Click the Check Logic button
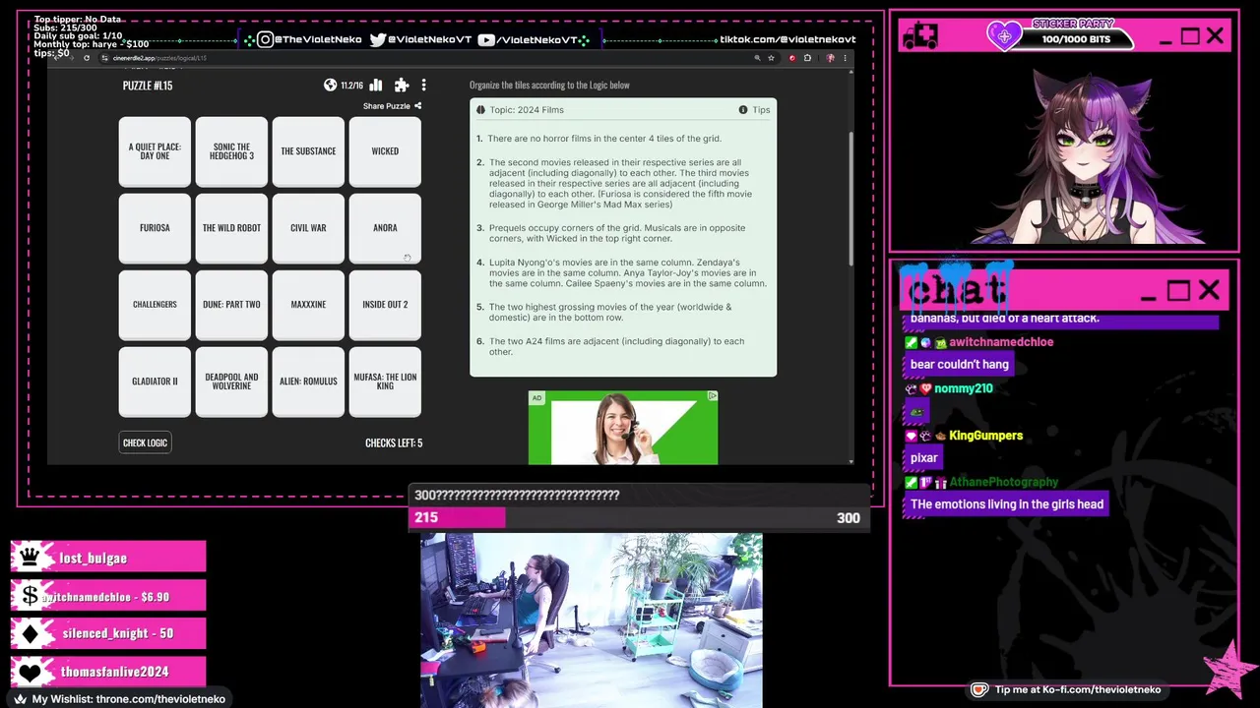Screen dimensions: 1260x708 tap(145, 442)
